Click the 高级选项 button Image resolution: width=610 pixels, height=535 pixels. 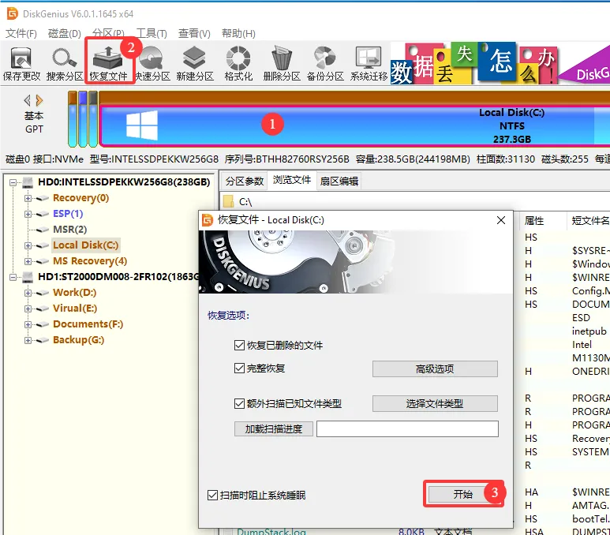pos(435,369)
